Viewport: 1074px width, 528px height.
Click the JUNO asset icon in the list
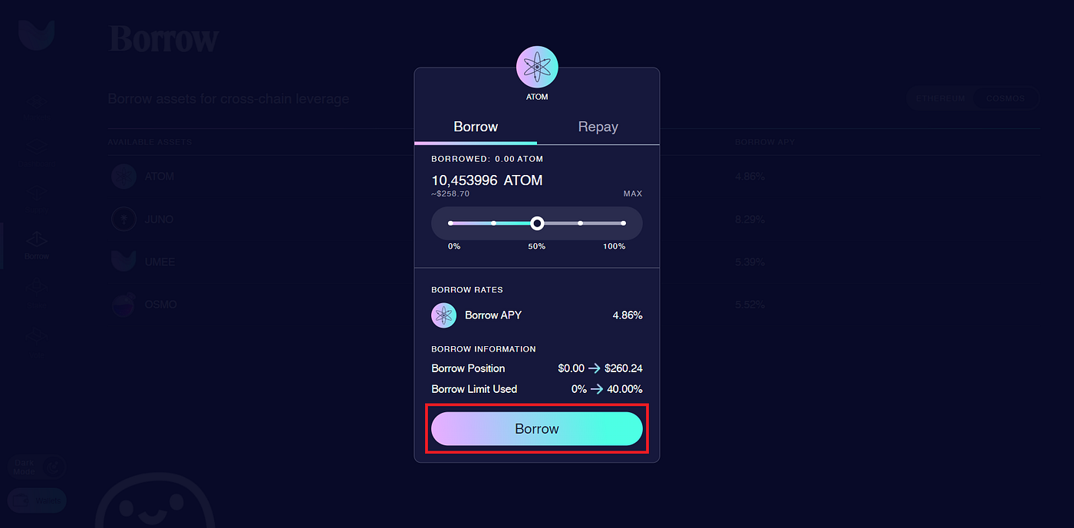124,219
